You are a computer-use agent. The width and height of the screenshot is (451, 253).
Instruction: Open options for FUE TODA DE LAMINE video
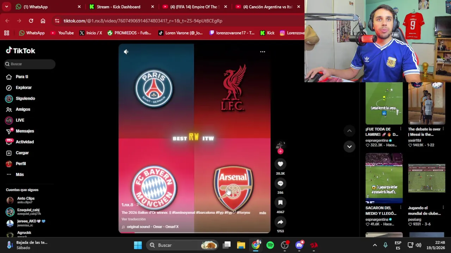(x=401, y=129)
